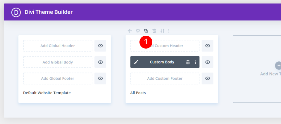Delete the All Posts template trash icon

point(154,31)
